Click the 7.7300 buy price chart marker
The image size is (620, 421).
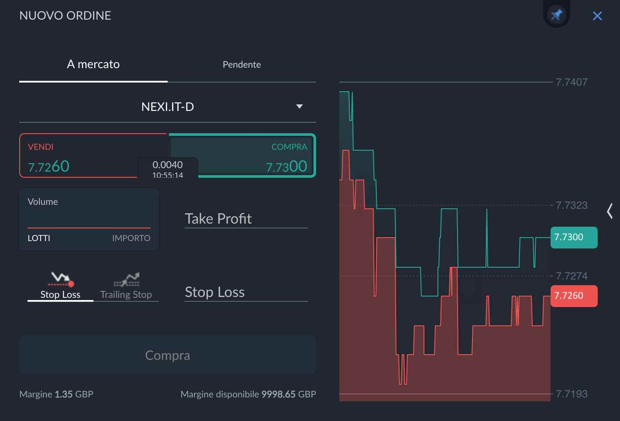(574, 237)
